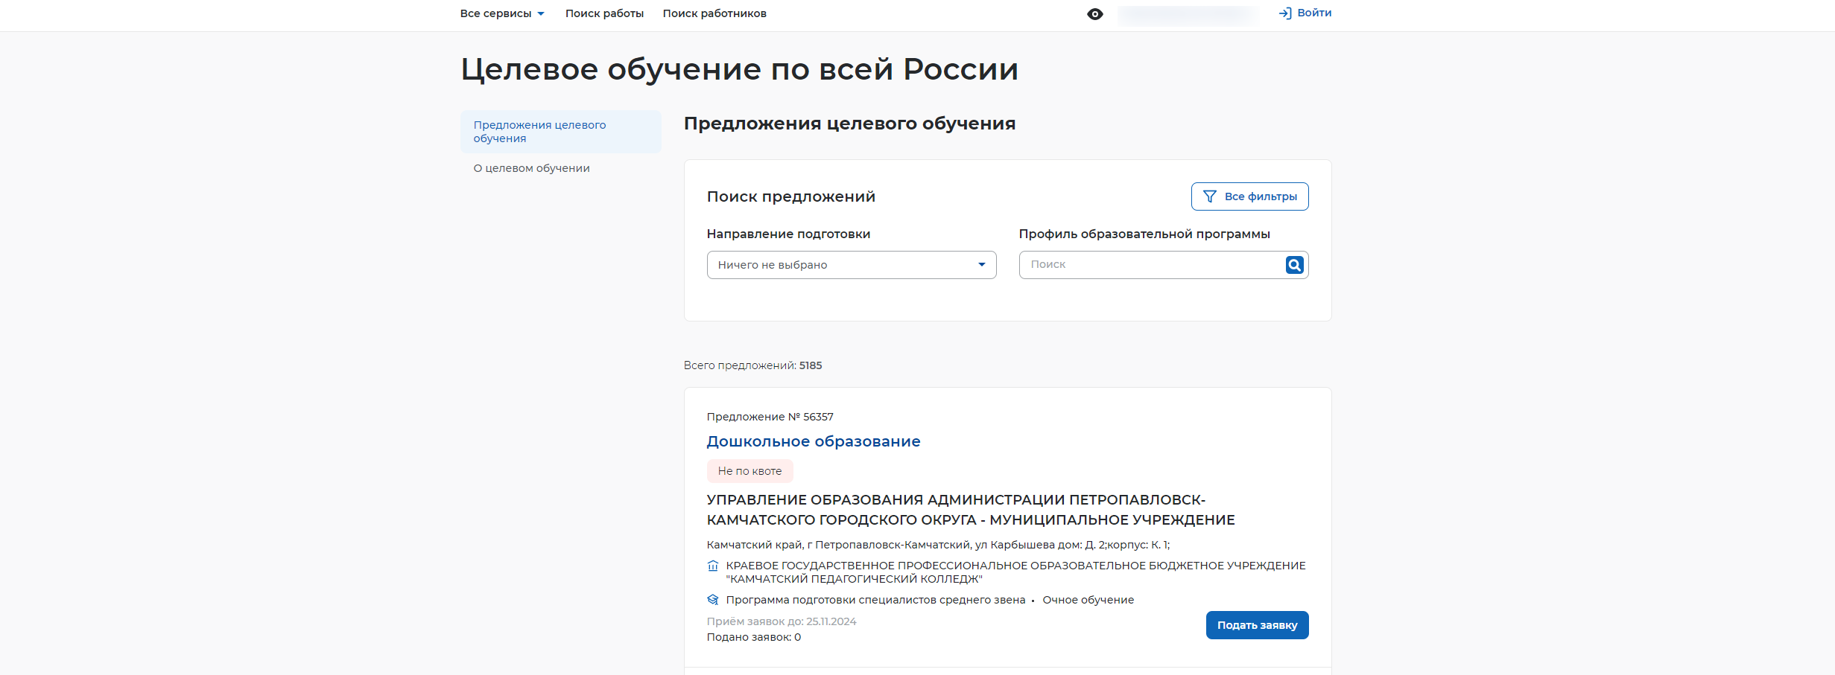Open Поиск работы menu item
Screen dimensions: 1835x675
pos(604,13)
